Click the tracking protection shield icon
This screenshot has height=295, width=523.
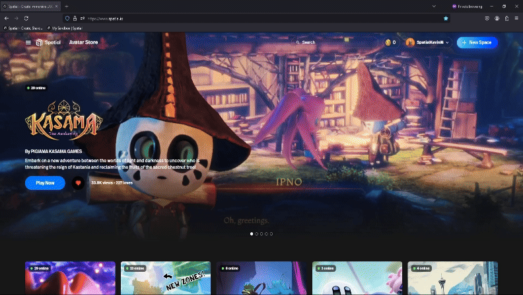coord(67,19)
